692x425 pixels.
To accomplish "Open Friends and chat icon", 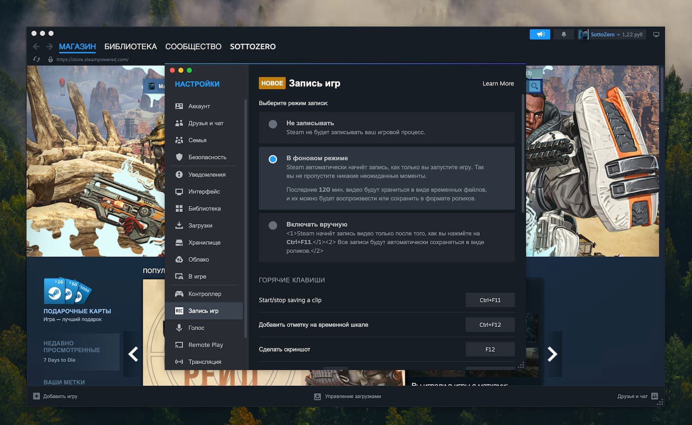I will coord(654,396).
